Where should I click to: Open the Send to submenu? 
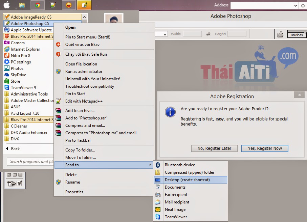104,165
